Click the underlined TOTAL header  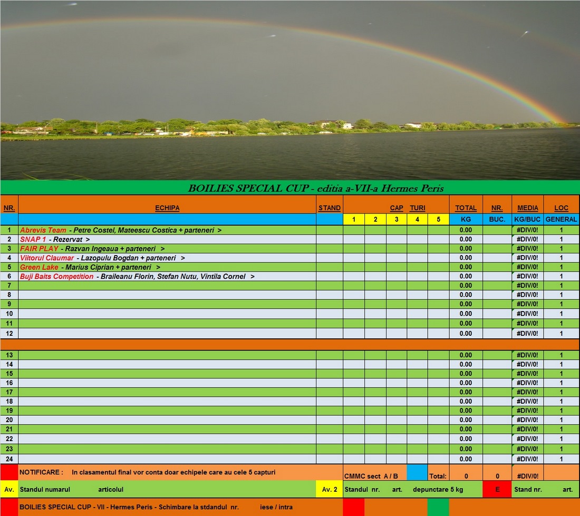click(466, 208)
